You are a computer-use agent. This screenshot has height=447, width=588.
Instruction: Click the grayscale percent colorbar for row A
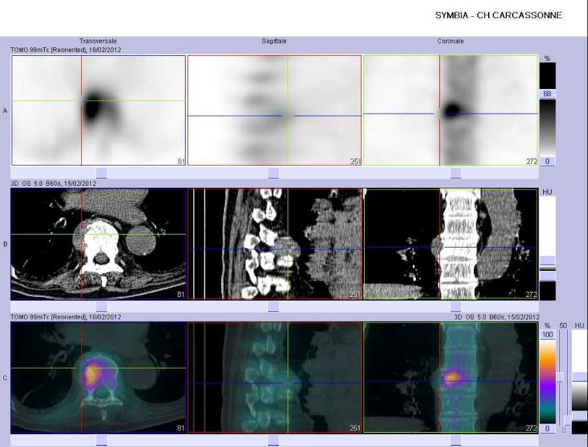547,127
